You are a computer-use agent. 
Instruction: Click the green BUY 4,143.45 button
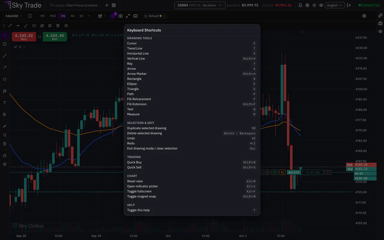(55, 37)
